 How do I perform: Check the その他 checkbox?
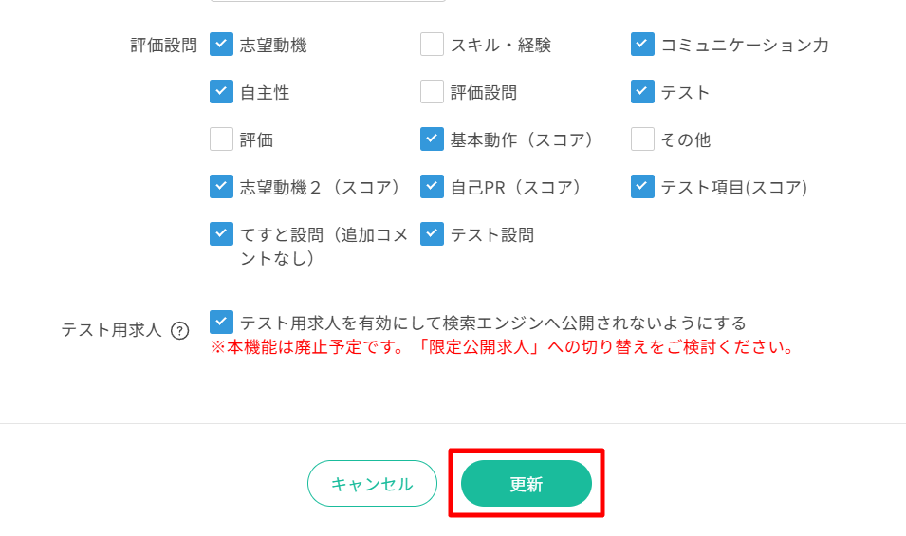[642, 139]
